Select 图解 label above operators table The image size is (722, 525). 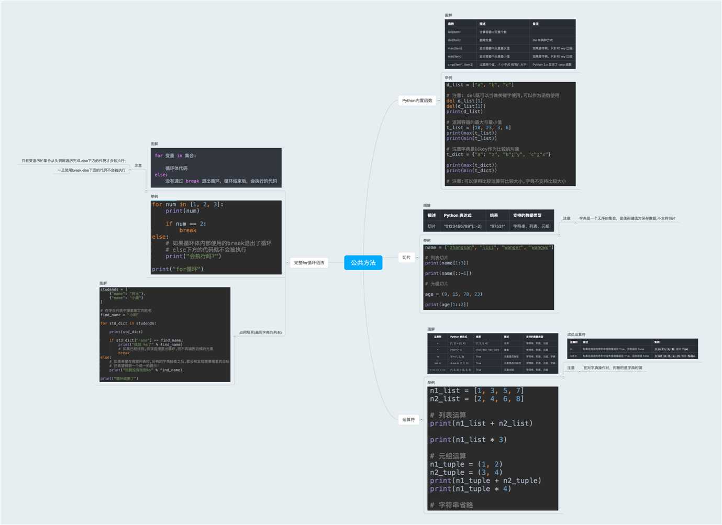pos(431,329)
